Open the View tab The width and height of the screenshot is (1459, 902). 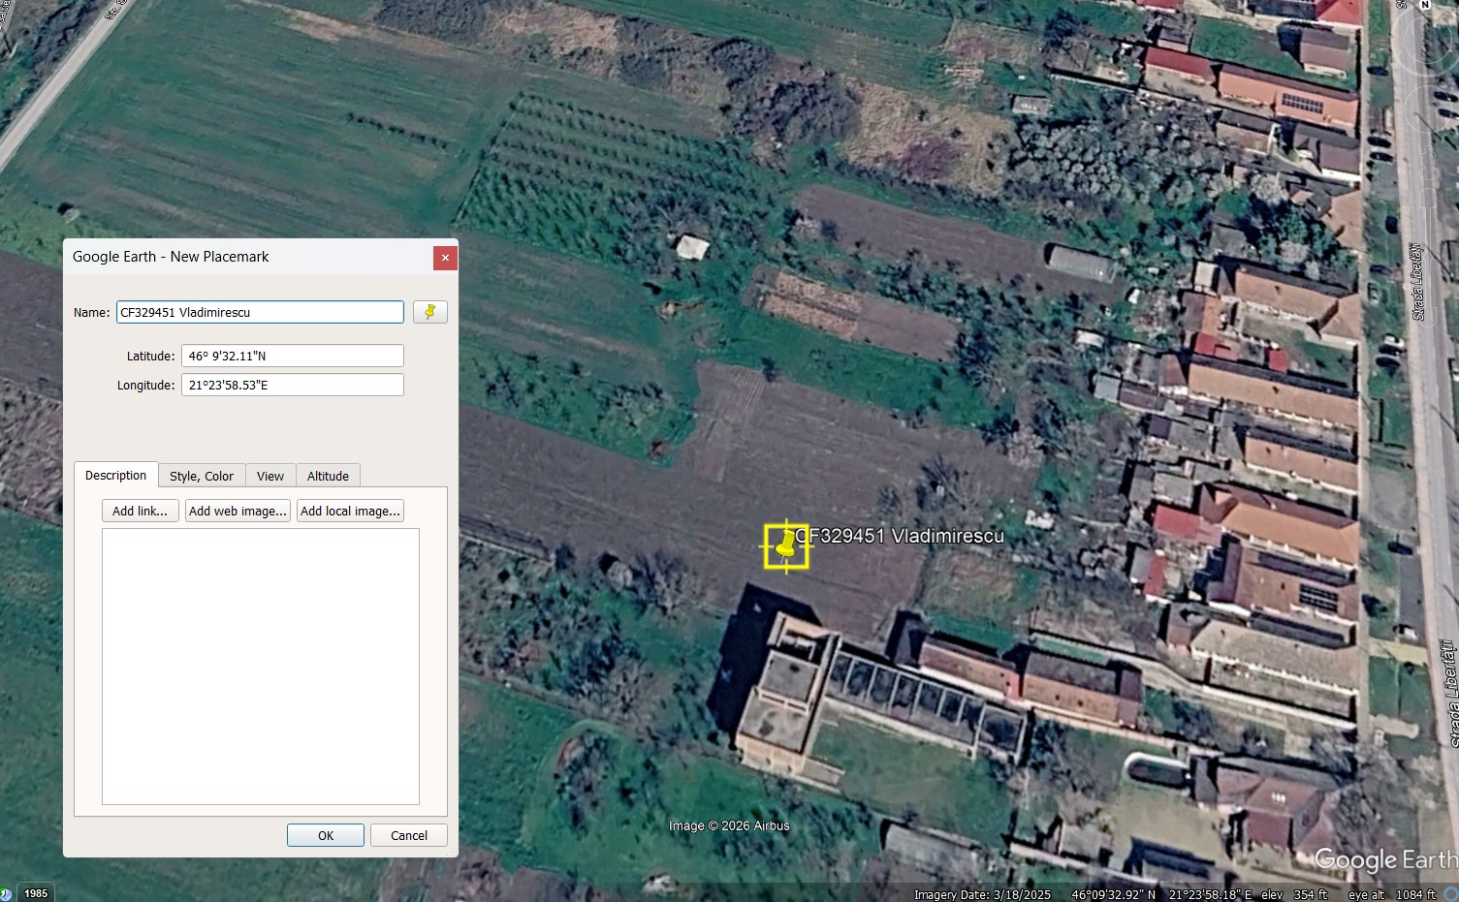[x=270, y=476]
